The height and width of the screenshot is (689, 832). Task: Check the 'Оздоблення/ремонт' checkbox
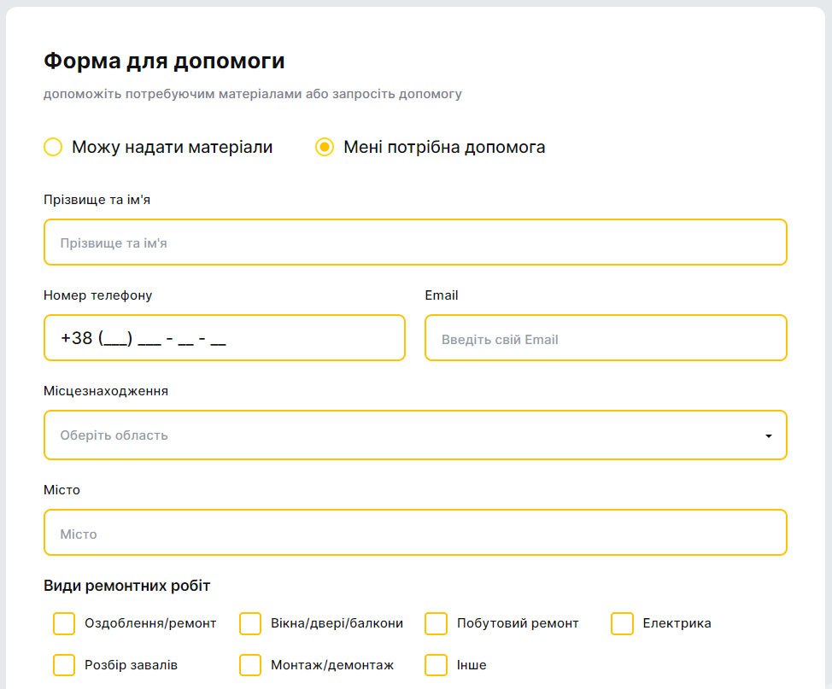(x=64, y=623)
